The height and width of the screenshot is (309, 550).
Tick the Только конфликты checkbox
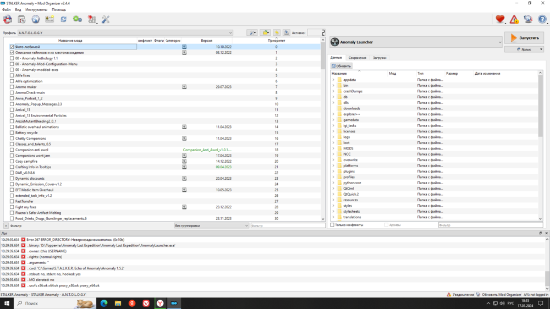pos(332,225)
